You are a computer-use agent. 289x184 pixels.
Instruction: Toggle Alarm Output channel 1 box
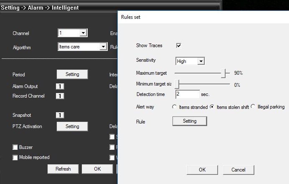[59, 86]
